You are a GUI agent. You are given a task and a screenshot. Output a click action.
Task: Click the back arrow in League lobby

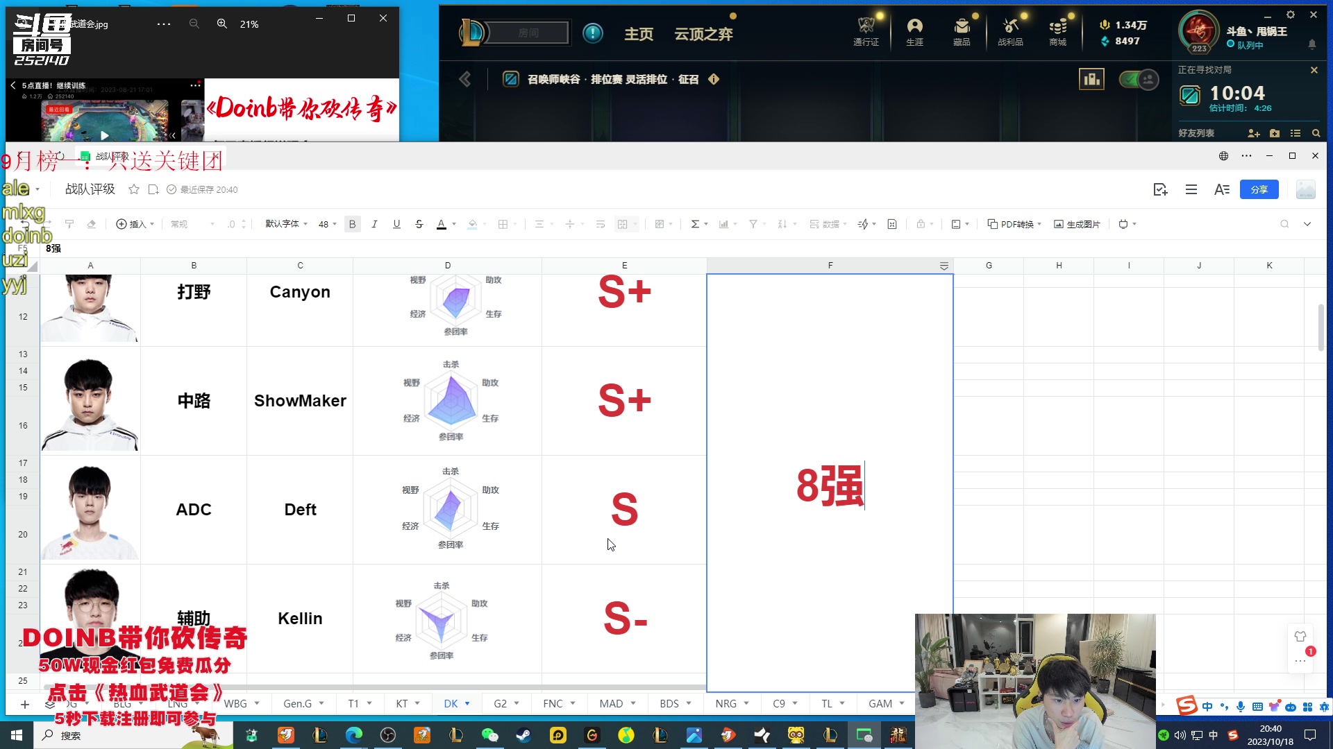coord(464,80)
